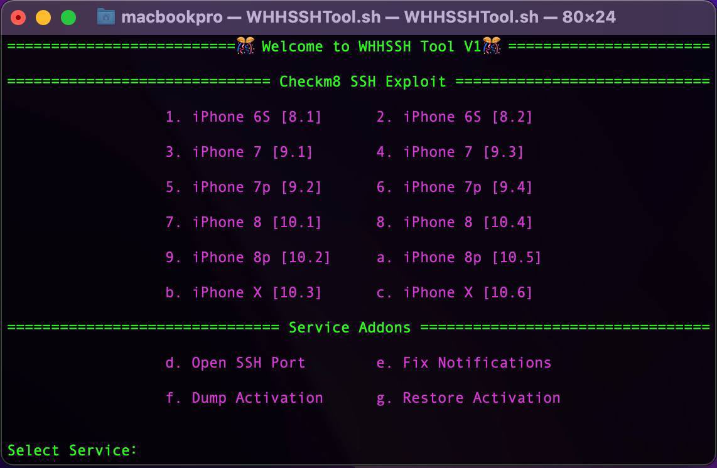This screenshot has height=468, width=717.
Task: Select option 'a. iPhone 8p [10.5]'
Action: click(459, 257)
